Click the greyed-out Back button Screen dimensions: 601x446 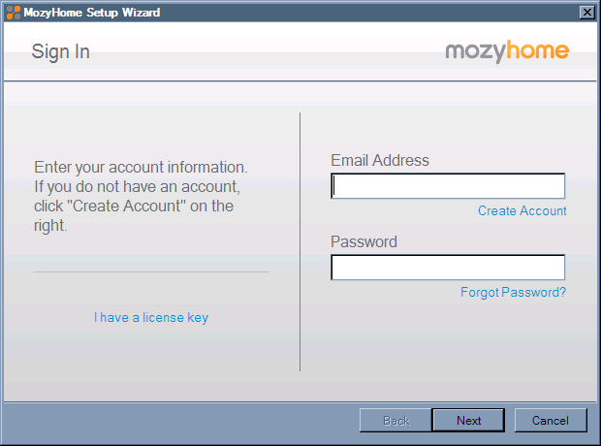395,421
